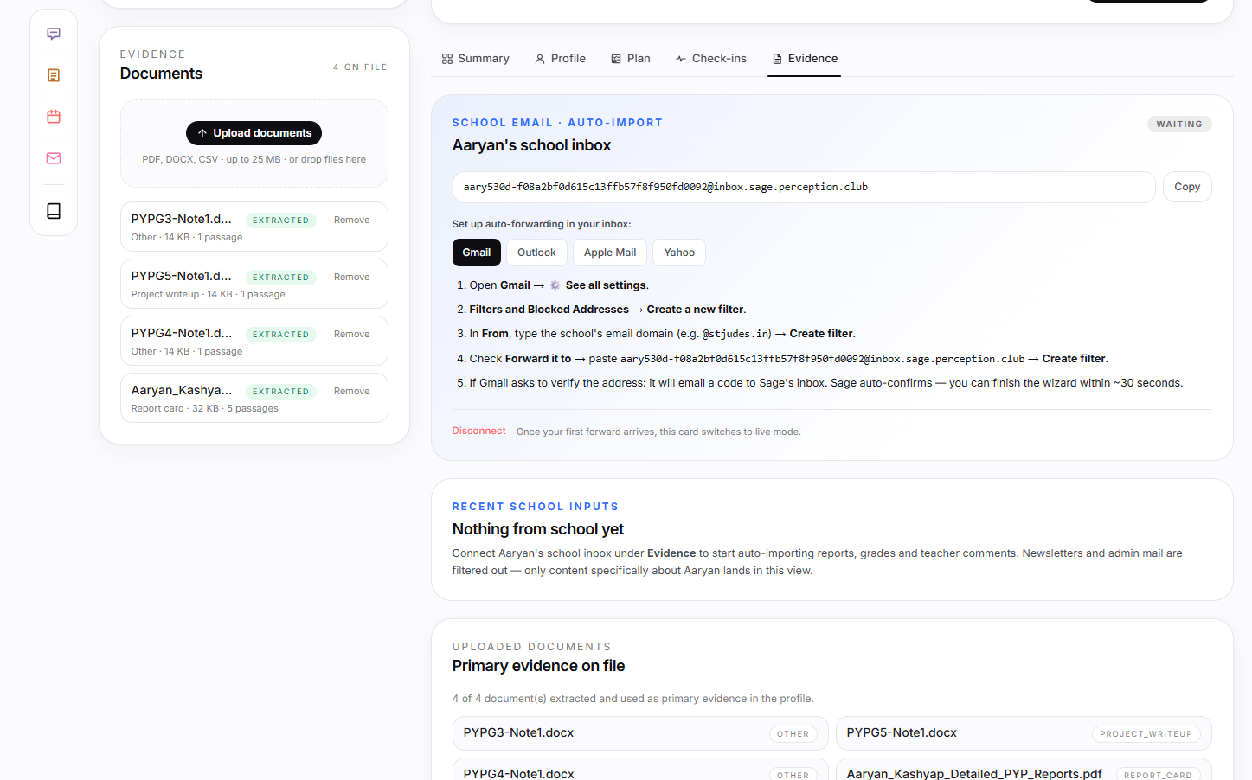Open PYPG3-Note1 document in sidebar list
Screen dimensions: 1252x780
254,227
